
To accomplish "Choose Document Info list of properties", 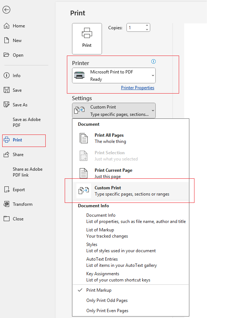I will tap(130, 218).
